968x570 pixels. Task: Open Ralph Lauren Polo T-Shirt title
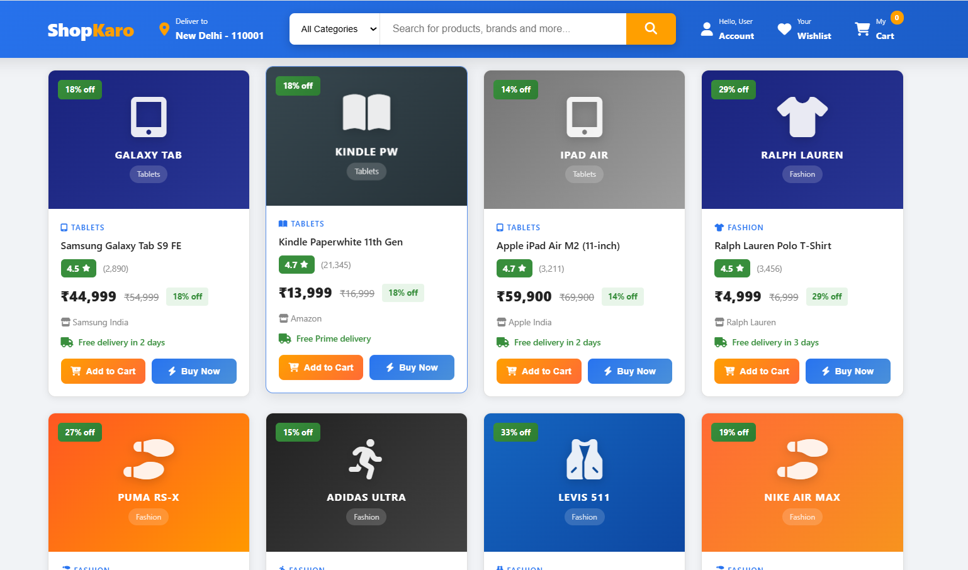tap(773, 246)
